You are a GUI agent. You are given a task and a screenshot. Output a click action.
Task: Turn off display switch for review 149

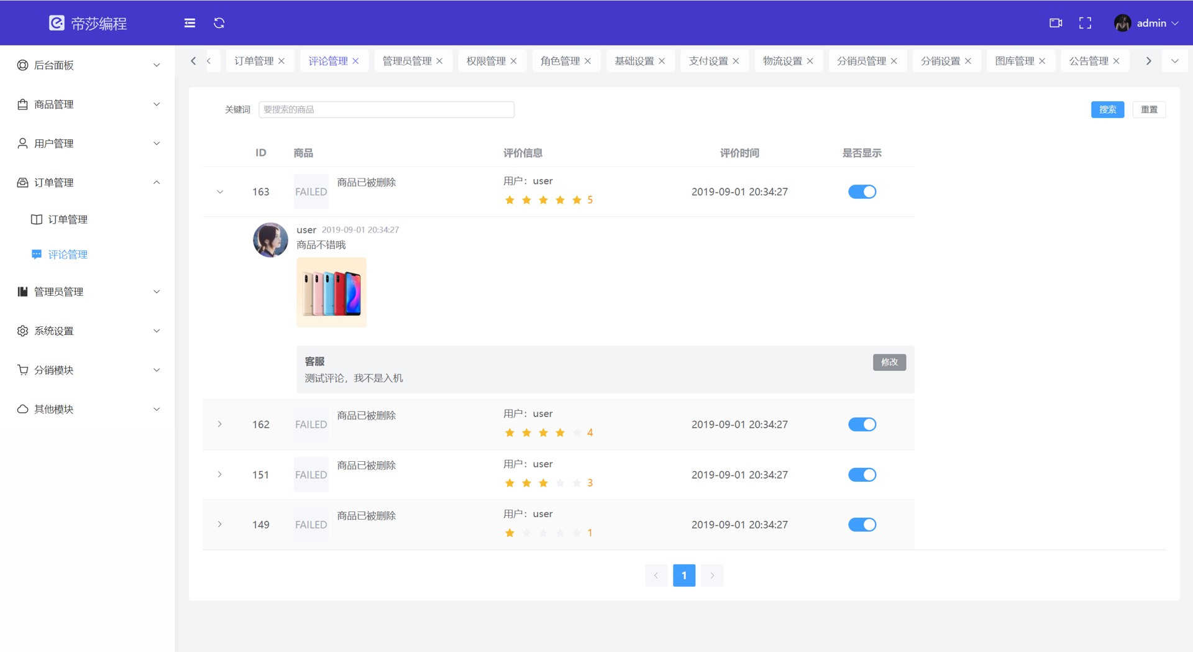pyautogui.click(x=862, y=525)
